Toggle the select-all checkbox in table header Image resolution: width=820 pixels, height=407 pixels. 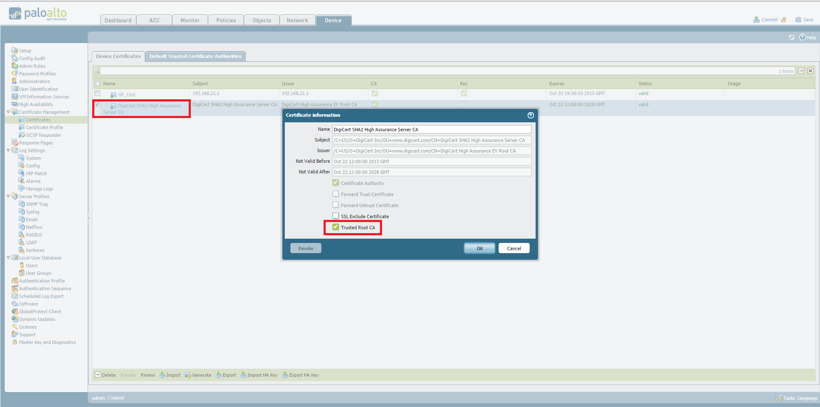click(x=97, y=83)
